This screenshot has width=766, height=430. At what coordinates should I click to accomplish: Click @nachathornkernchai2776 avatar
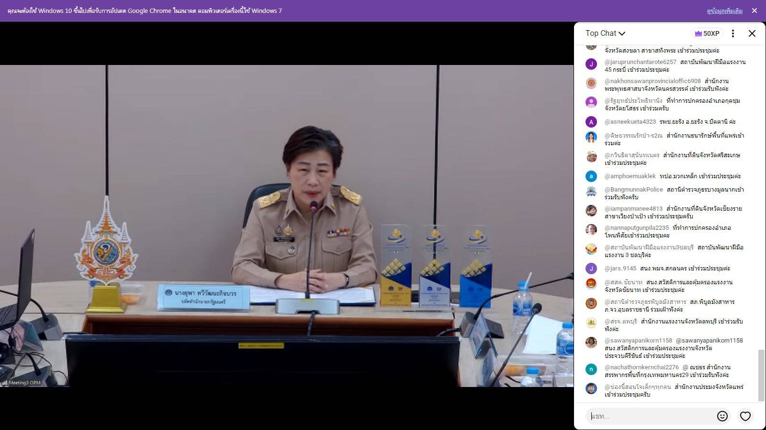pos(591,369)
